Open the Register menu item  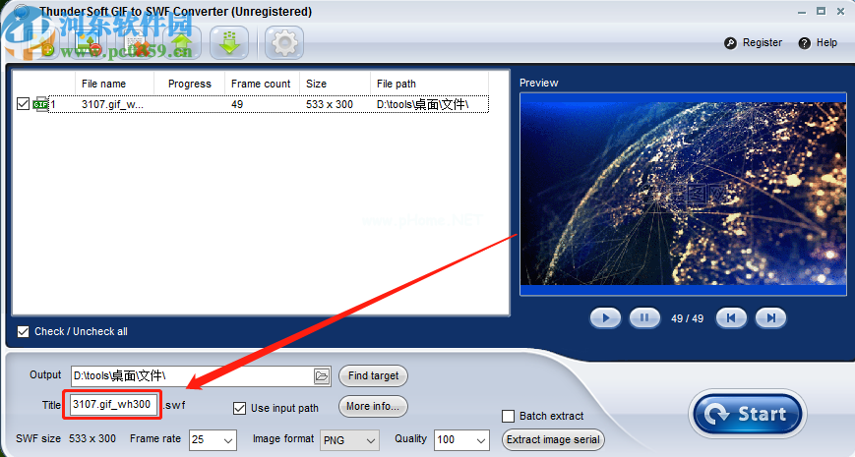pyautogui.click(x=754, y=42)
